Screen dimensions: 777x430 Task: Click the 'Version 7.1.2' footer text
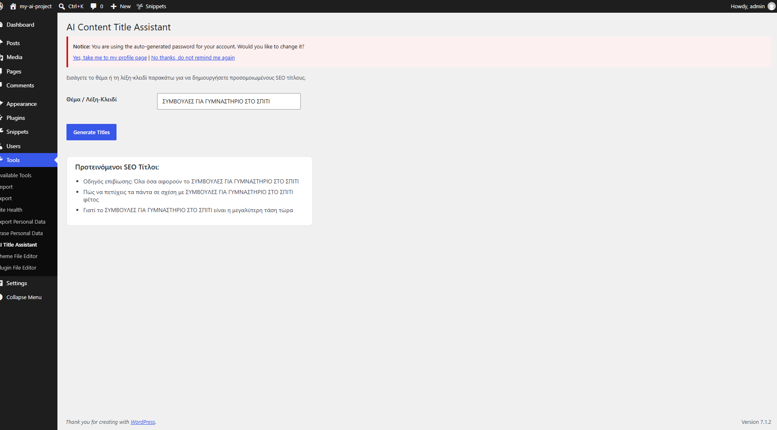756,422
